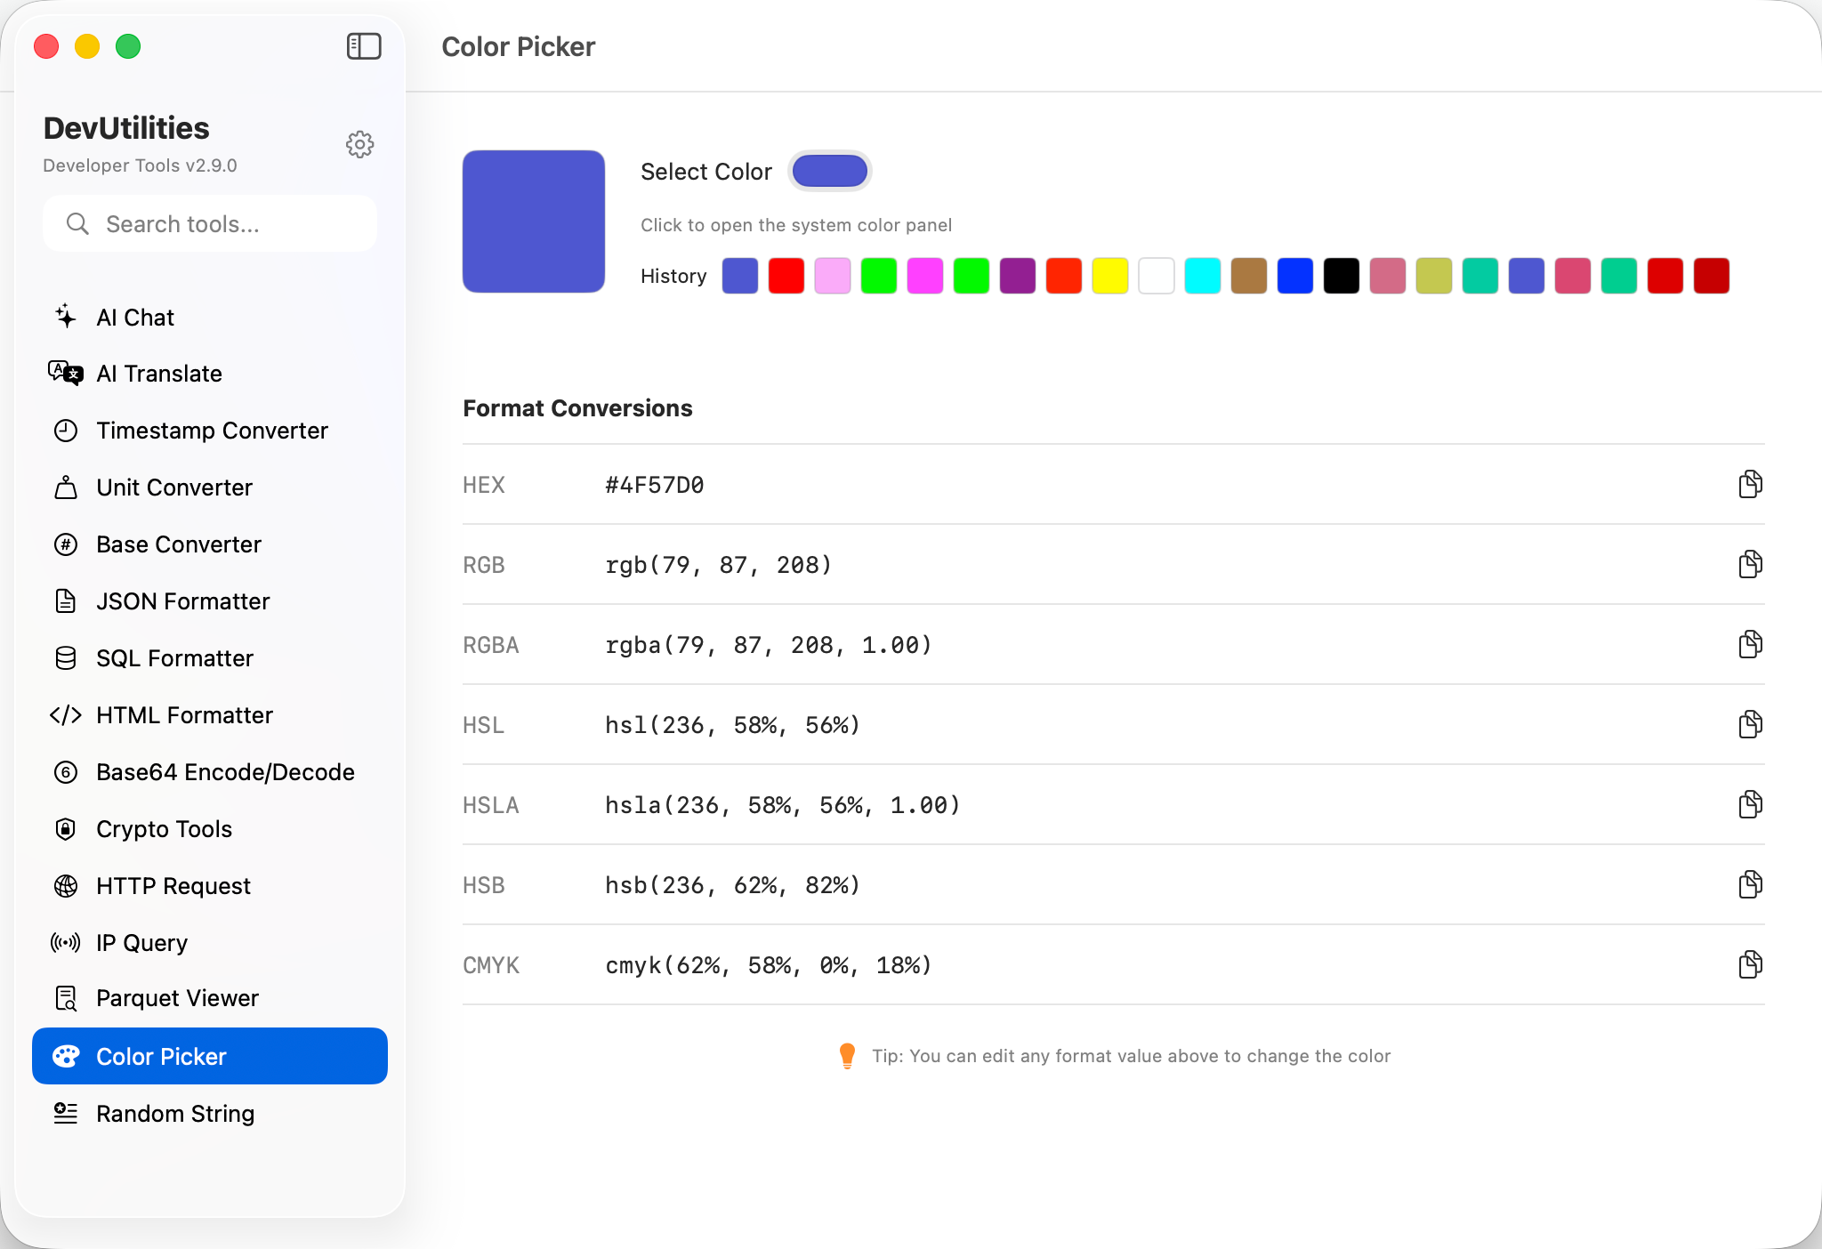This screenshot has width=1822, height=1249.
Task: Open Base64 Encode/Decode tool
Action: 225,772
